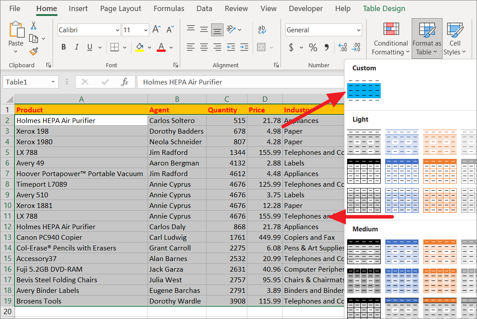Click the Select All corner triangle
This screenshot has width=477, height=319.
pos(9,99)
